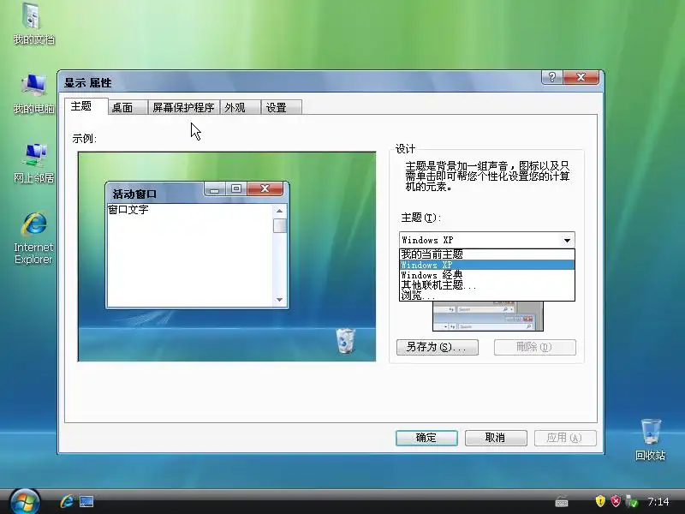The height and width of the screenshot is (514, 685).
Task: Switch to the 屏幕保护程序 tab
Action: (x=183, y=108)
